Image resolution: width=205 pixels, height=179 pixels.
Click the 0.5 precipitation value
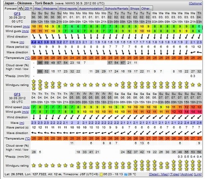(187, 157)
